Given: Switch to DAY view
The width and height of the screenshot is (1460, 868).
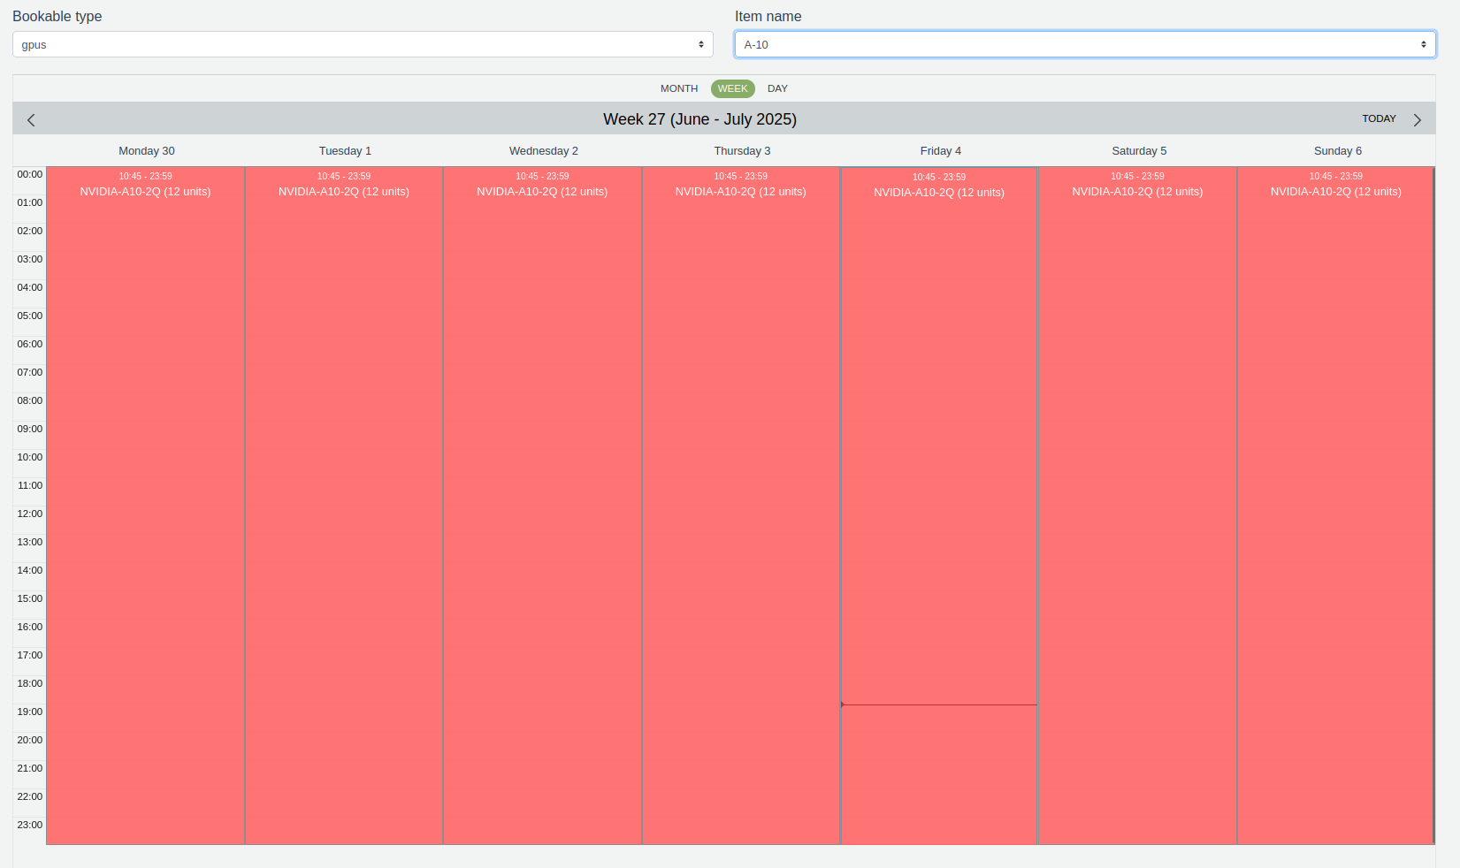Looking at the screenshot, I should (x=777, y=88).
